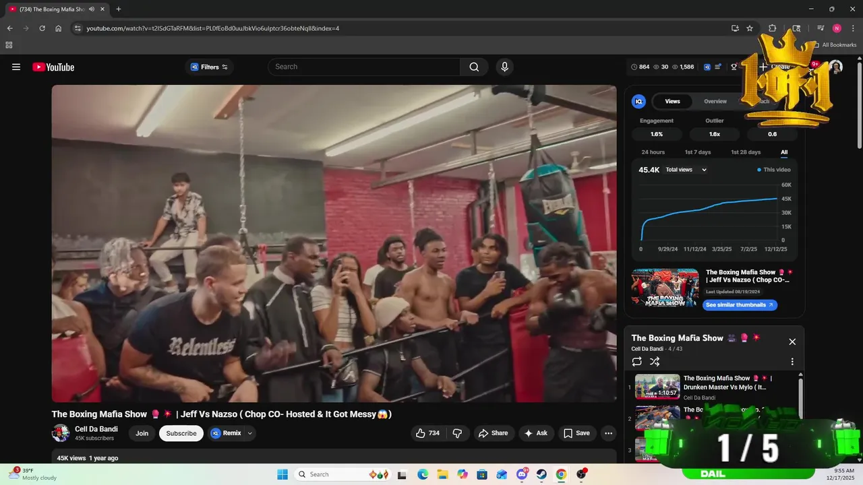Open the vidIQ blue logo in header
The image size is (863, 485).
coord(707,67)
